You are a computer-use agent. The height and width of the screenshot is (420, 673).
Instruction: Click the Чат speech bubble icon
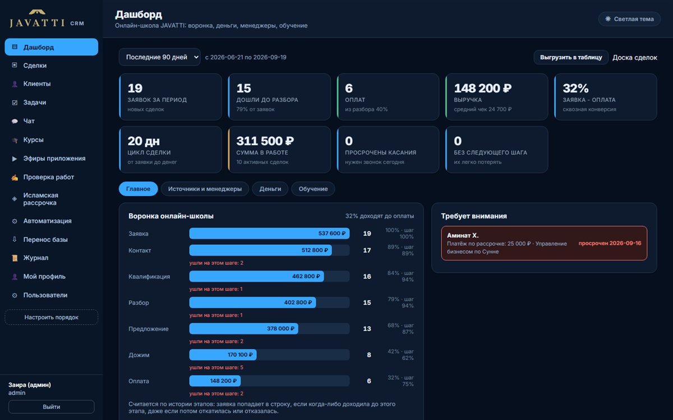click(15, 121)
